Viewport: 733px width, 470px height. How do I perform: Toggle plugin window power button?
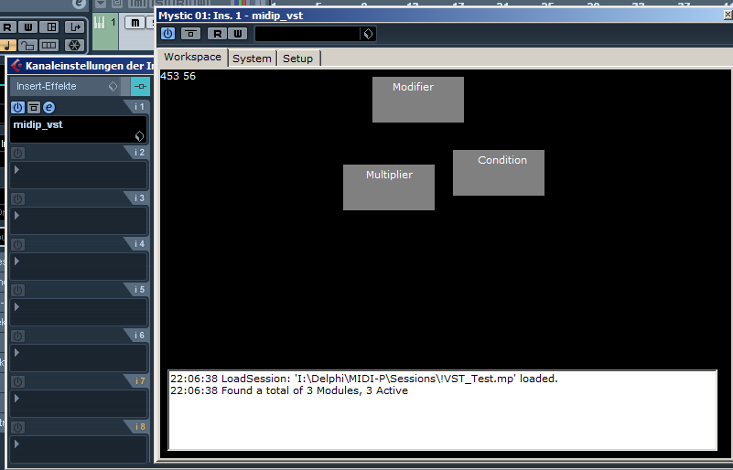167,34
